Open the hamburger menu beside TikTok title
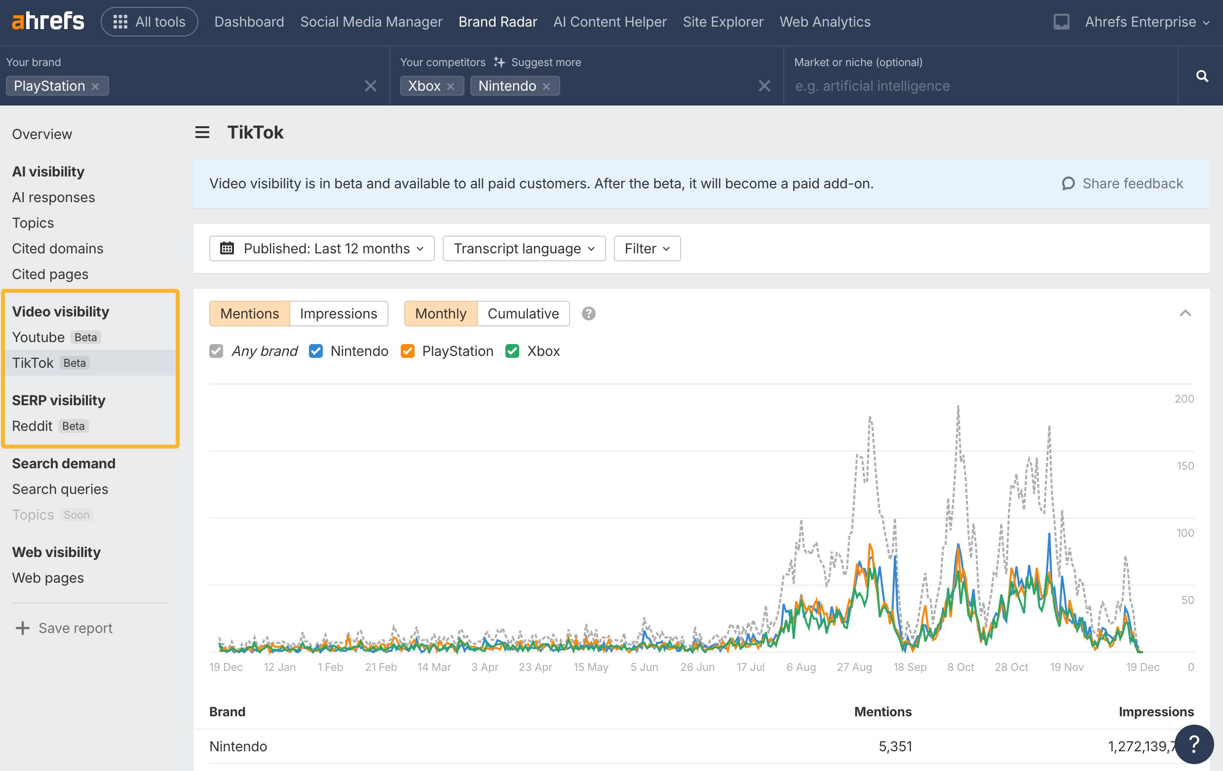The image size is (1223, 771). [202, 133]
